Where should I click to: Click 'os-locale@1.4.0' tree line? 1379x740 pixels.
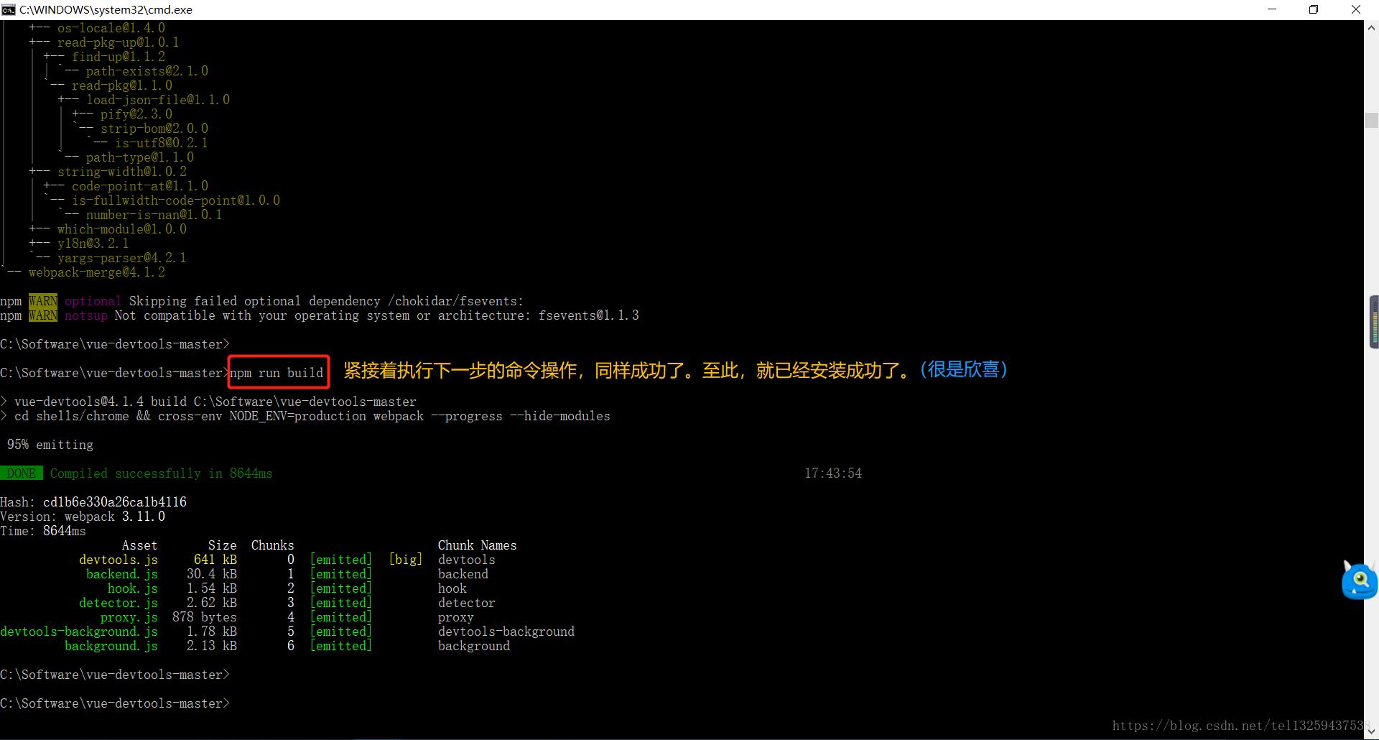coord(111,28)
